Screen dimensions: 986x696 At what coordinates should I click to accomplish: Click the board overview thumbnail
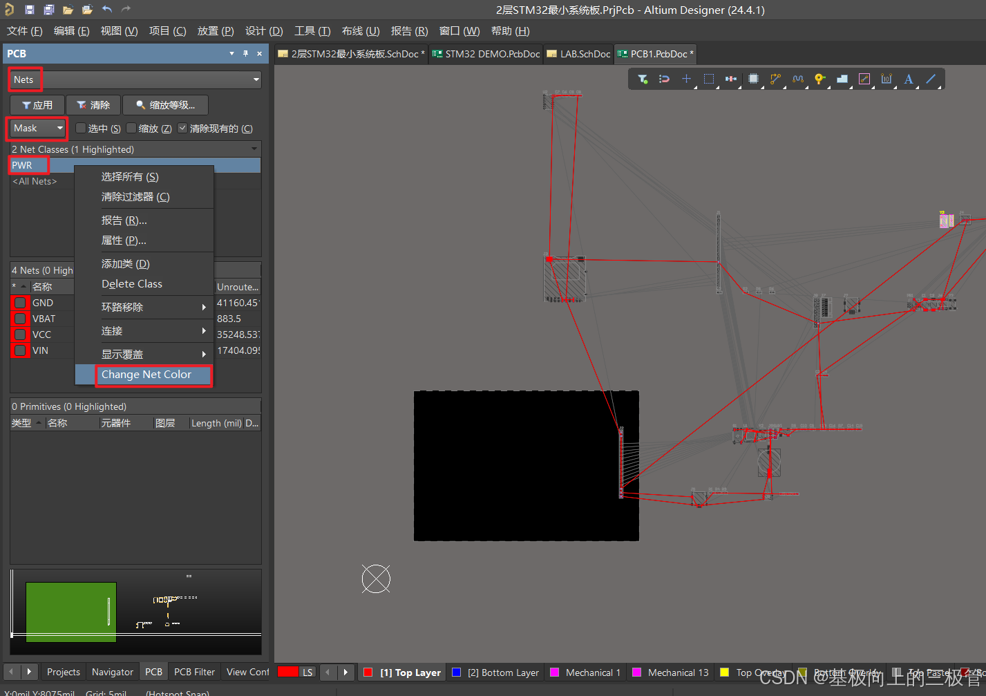click(x=135, y=612)
